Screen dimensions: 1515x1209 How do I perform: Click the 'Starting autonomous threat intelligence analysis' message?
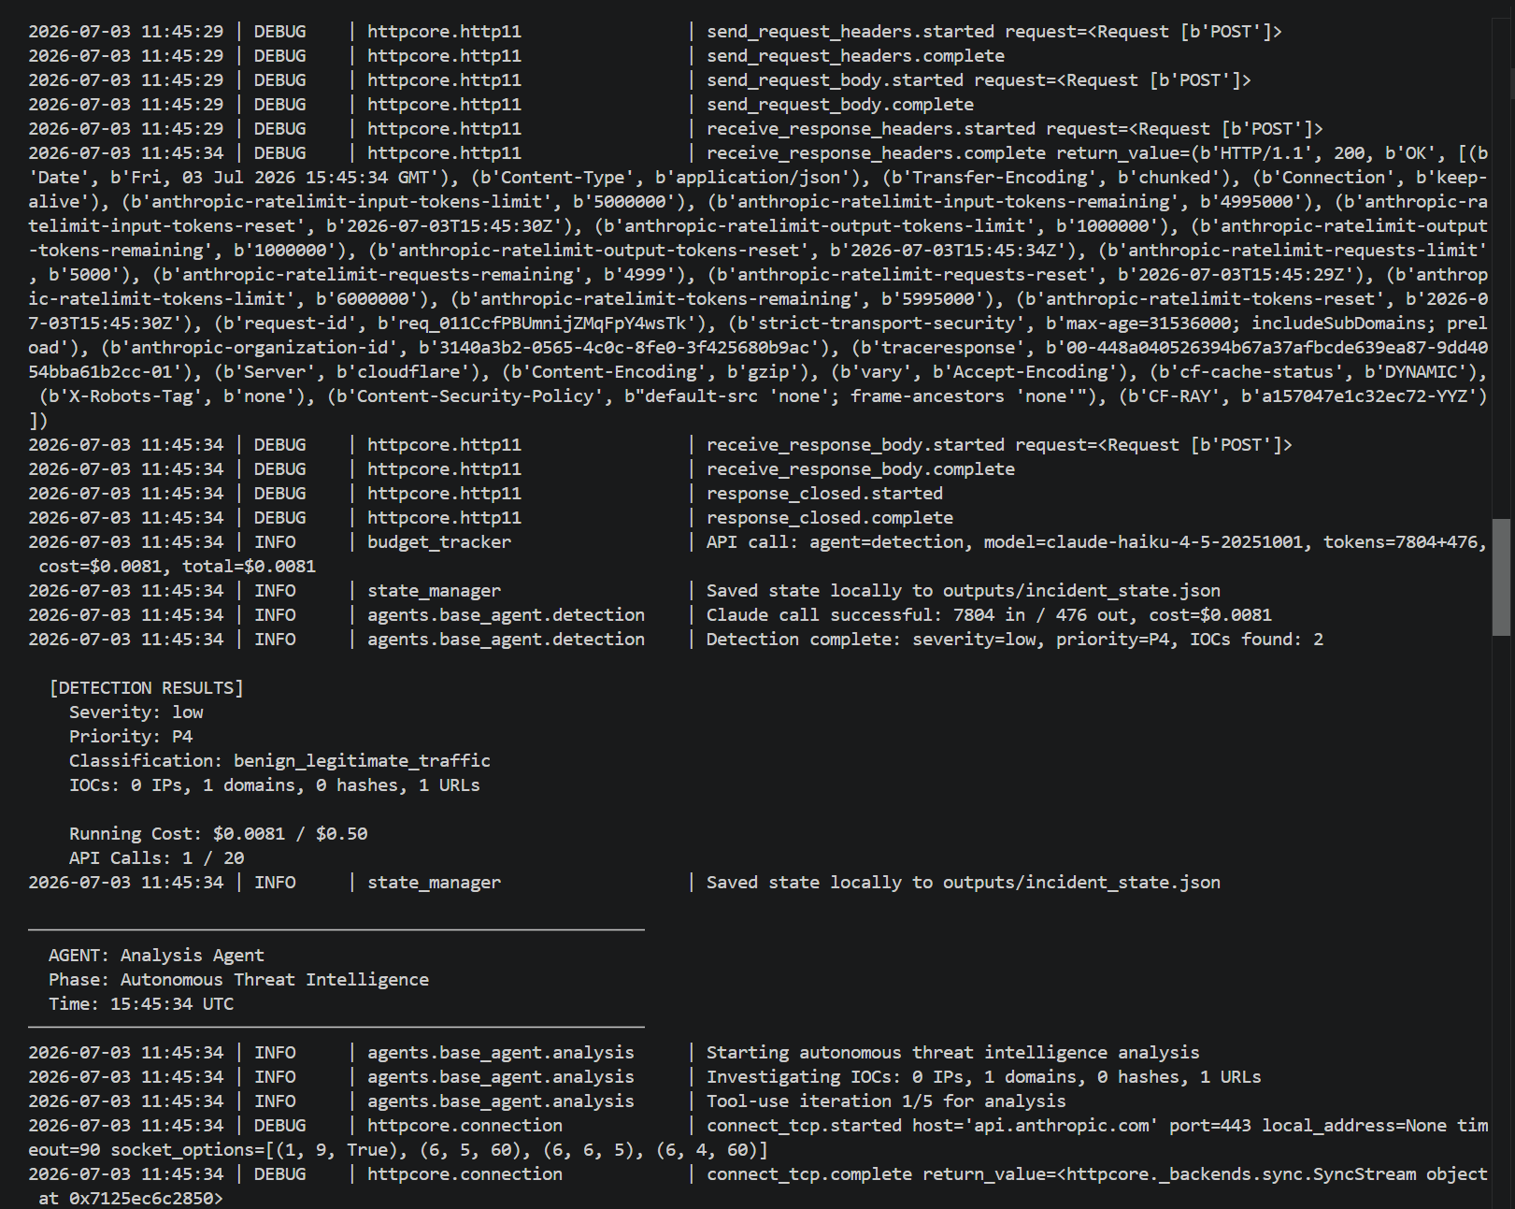[952, 1053]
